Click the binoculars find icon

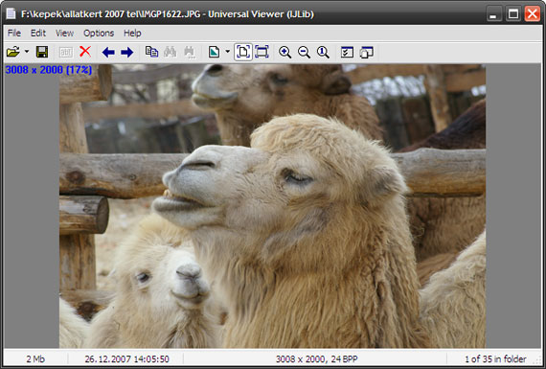[171, 52]
